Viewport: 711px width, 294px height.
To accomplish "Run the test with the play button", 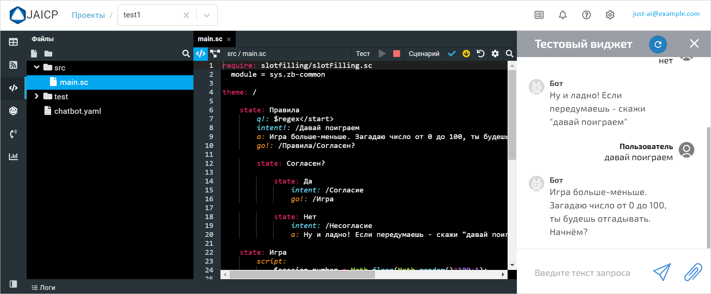I will tap(382, 54).
